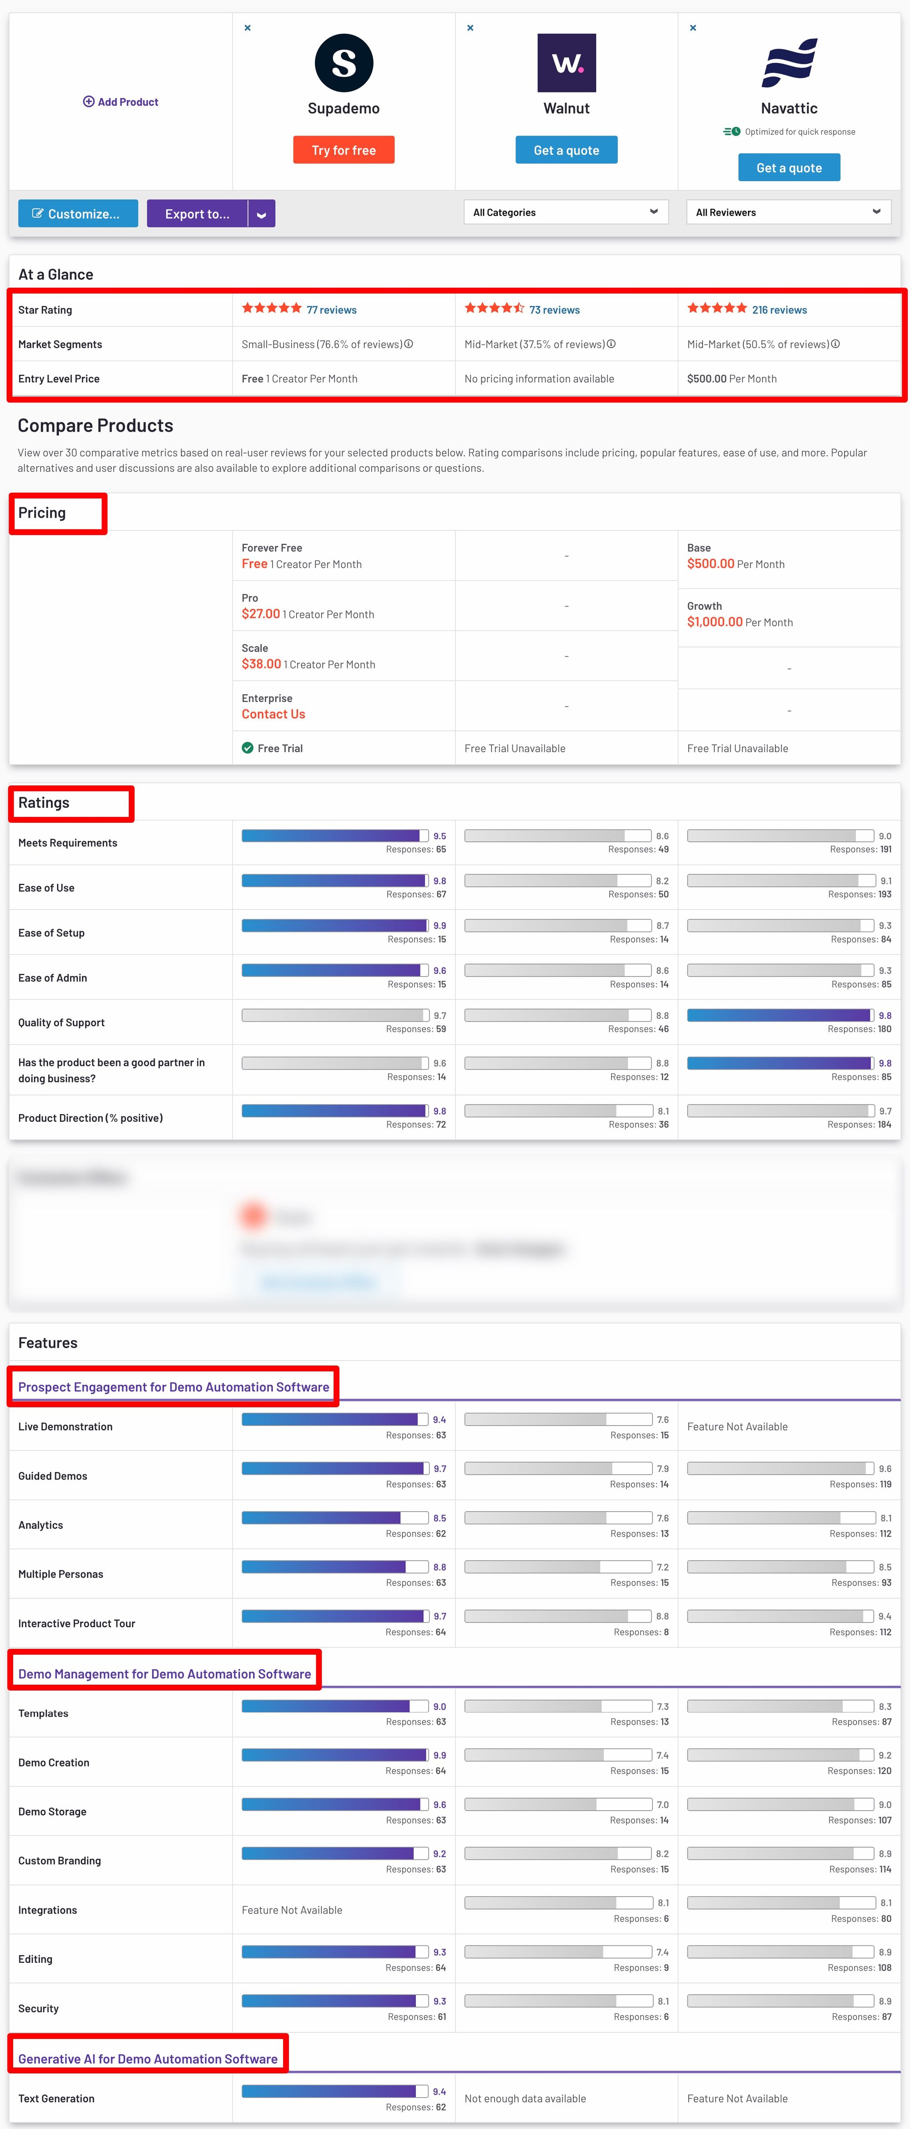Image resolution: width=910 pixels, height=2129 pixels.
Task: Open info icon beside Small-Business segment
Action: pos(409,344)
